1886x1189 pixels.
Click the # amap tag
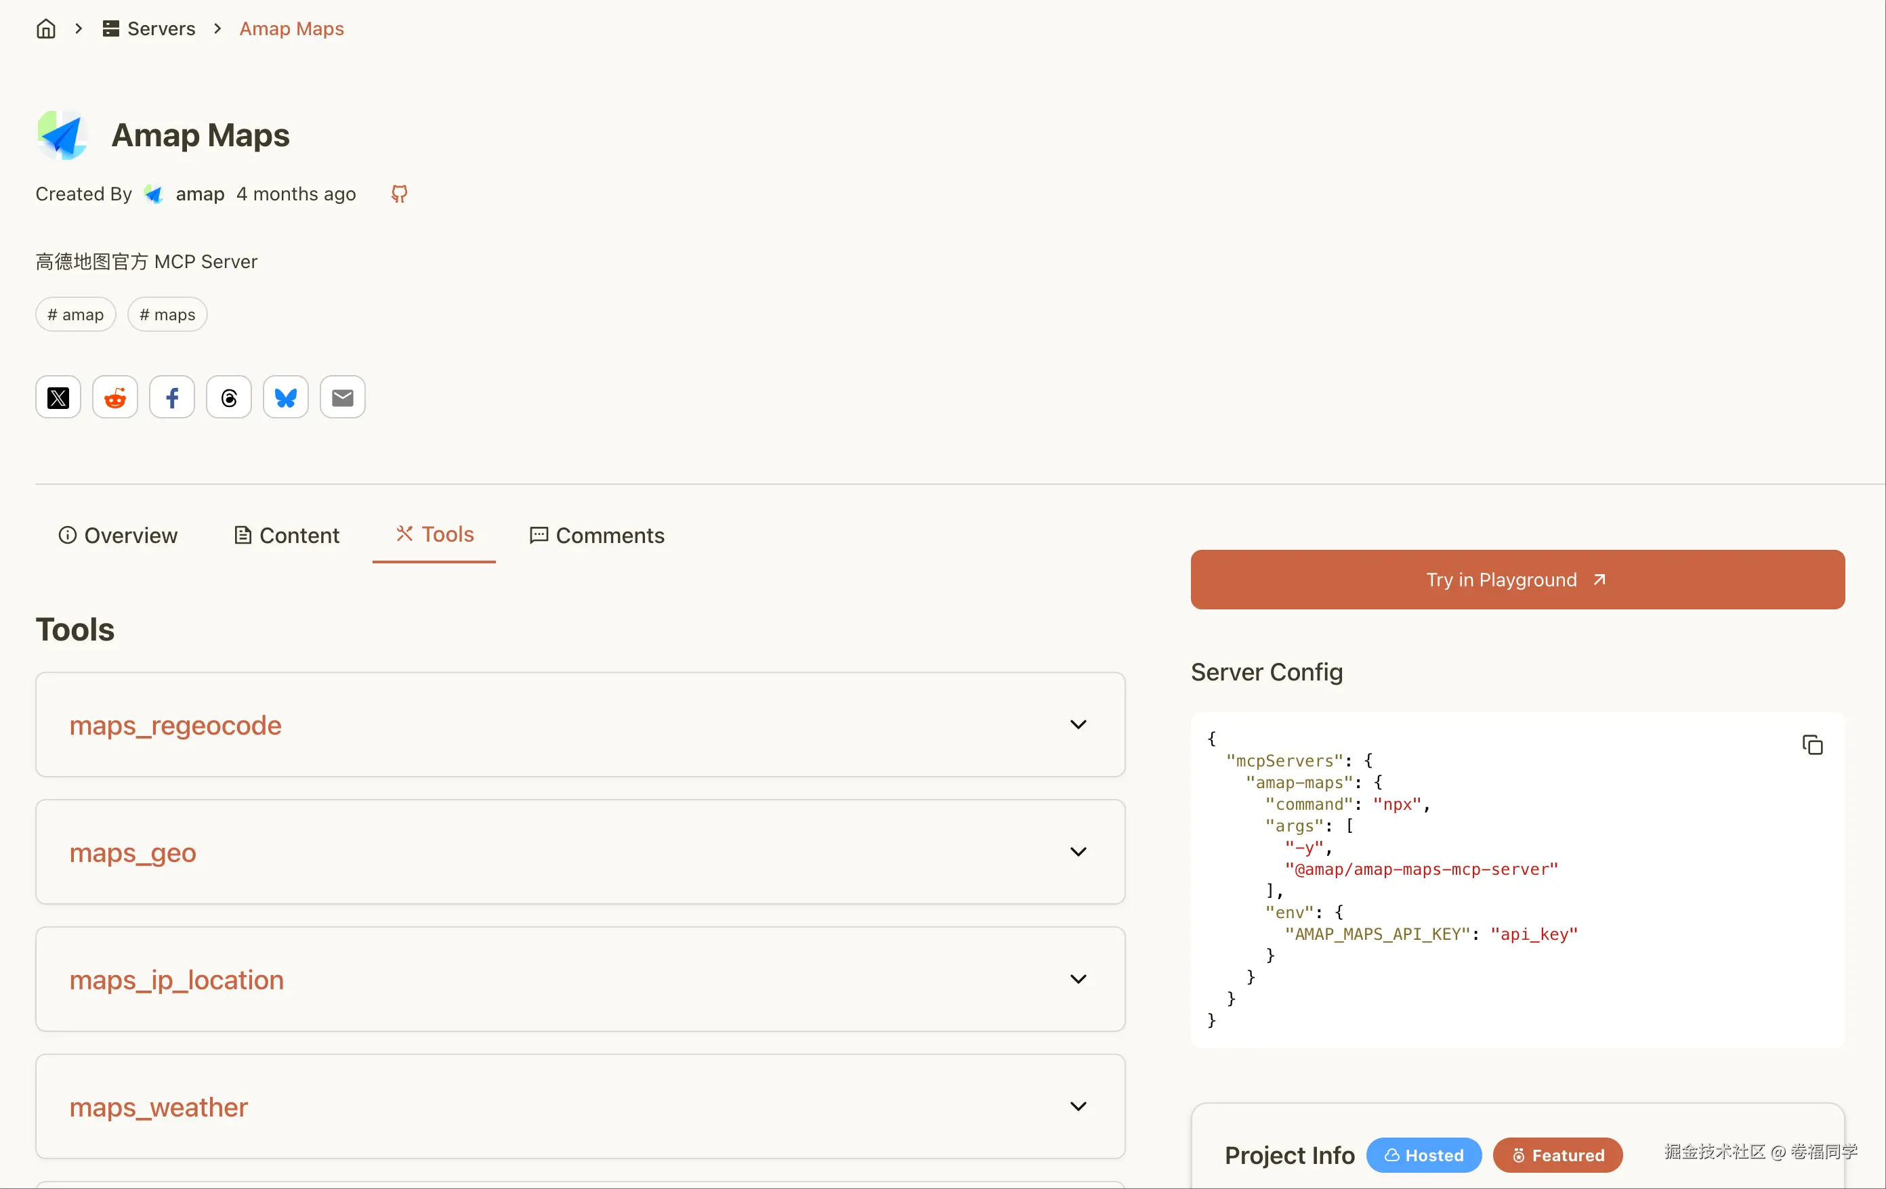click(x=75, y=315)
